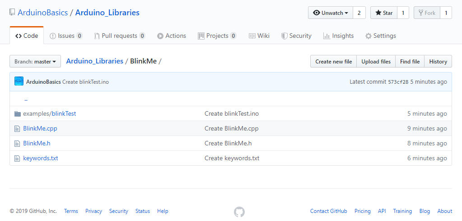462x221 pixels.
Task: Switch to the Code tab
Action: (x=27, y=36)
